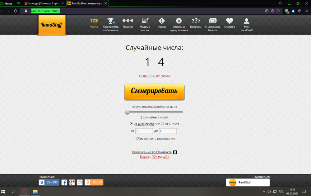311x196 pixels.
Task: Click the 'от' minimum value field
Action: pos(144,131)
